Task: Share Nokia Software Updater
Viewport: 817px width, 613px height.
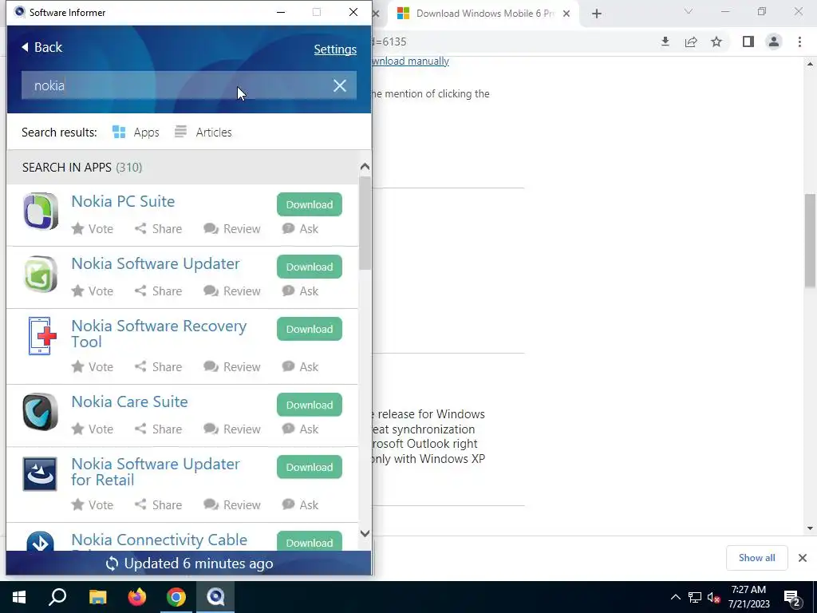Action: click(x=159, y=291)
